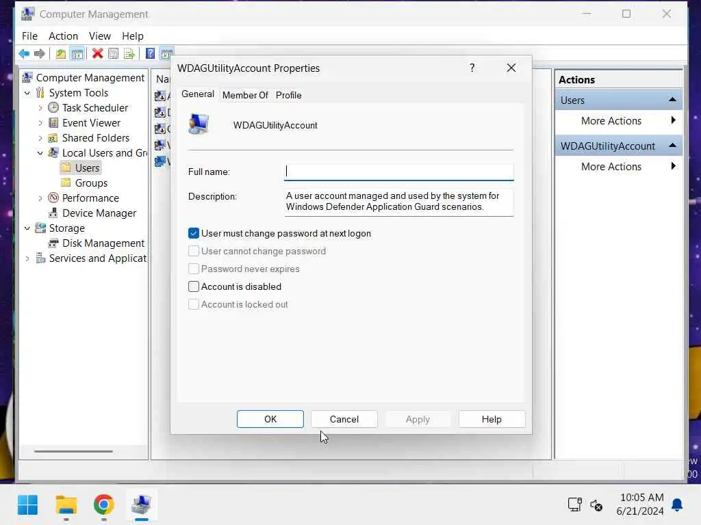Click the Apply button
The image size is (701, 525).
click(x=418, y=419)
